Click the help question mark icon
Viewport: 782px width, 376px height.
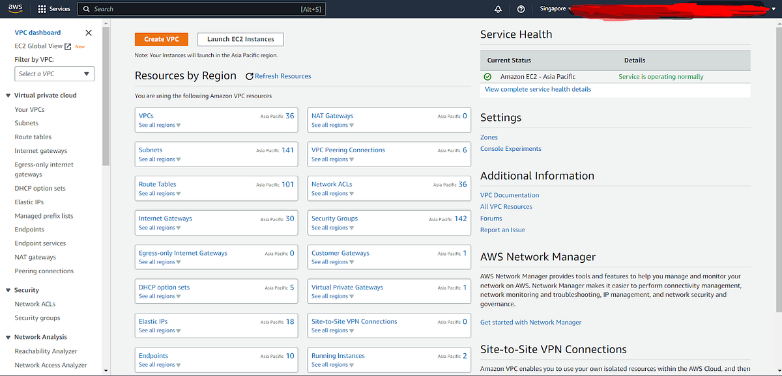click(521, 9)
